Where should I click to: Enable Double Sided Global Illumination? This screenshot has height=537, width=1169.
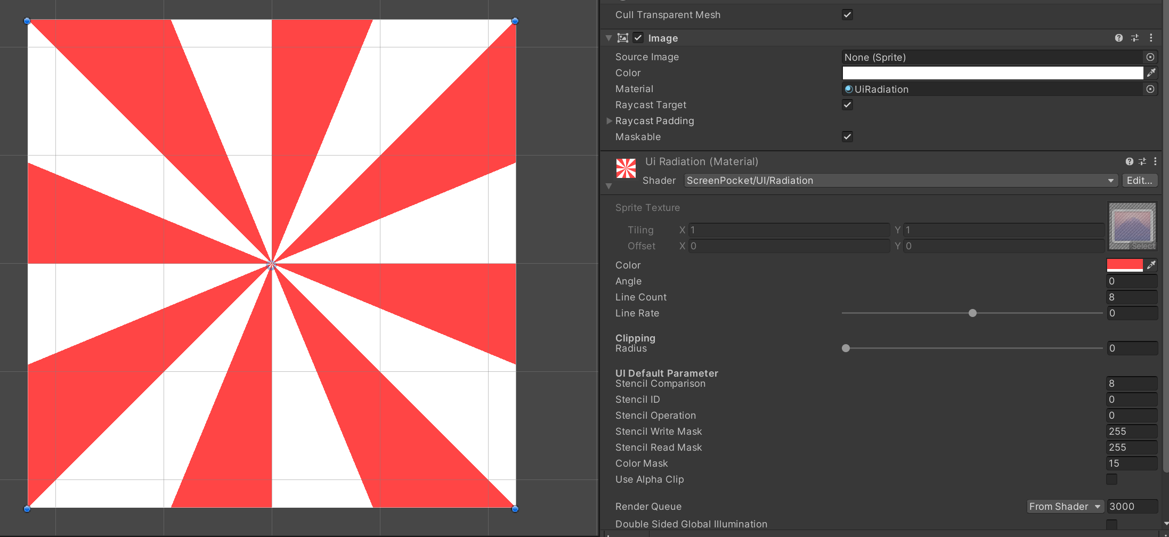coord(1111,524)
